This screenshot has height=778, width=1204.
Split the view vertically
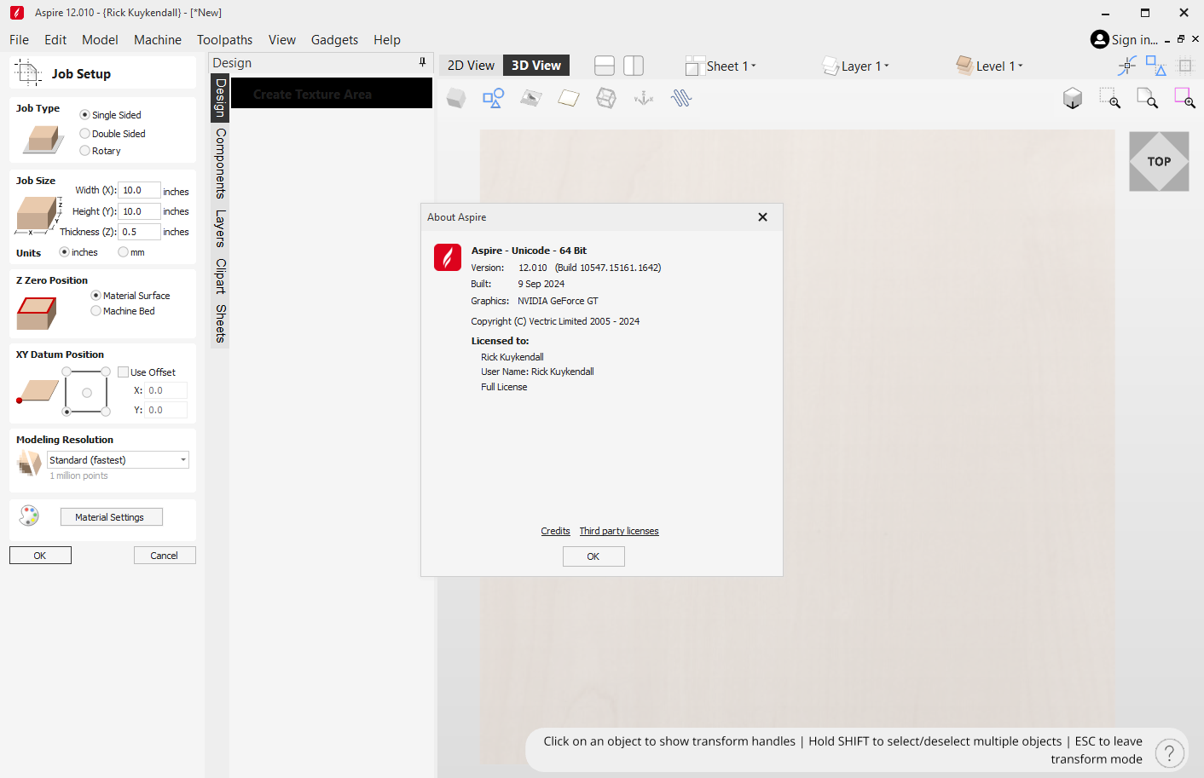(x=634, y=66)
